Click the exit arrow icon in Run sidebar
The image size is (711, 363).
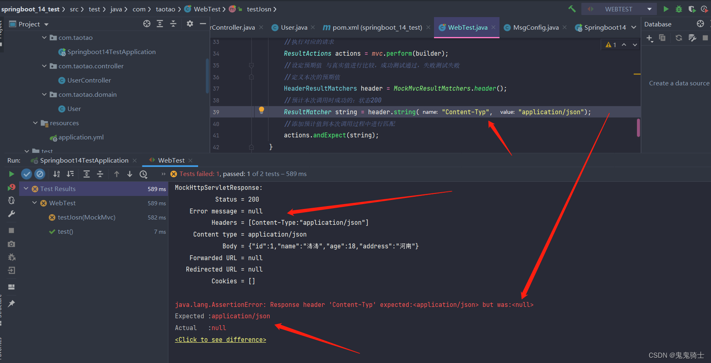click(11, 270)
